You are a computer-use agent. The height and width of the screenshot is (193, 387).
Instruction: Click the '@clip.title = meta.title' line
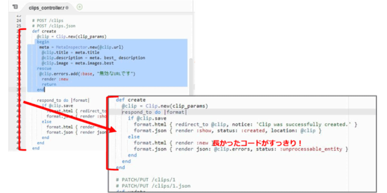(x=70, y=52)
